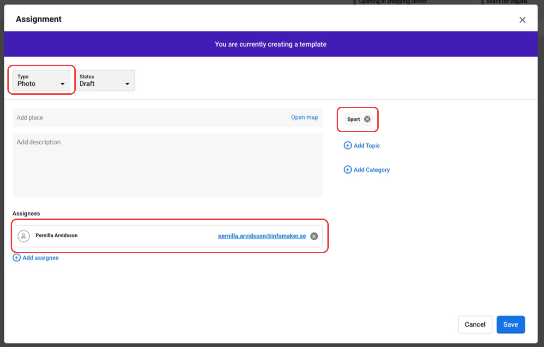This screenshot has height=347, width=544.
Task: Click the Open map link
Action: pos(304,117)
